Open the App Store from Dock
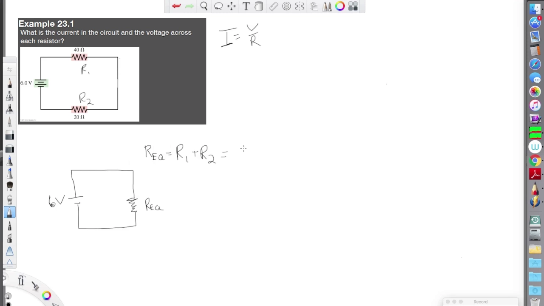544x306 pixels. [x=535, y=23]
